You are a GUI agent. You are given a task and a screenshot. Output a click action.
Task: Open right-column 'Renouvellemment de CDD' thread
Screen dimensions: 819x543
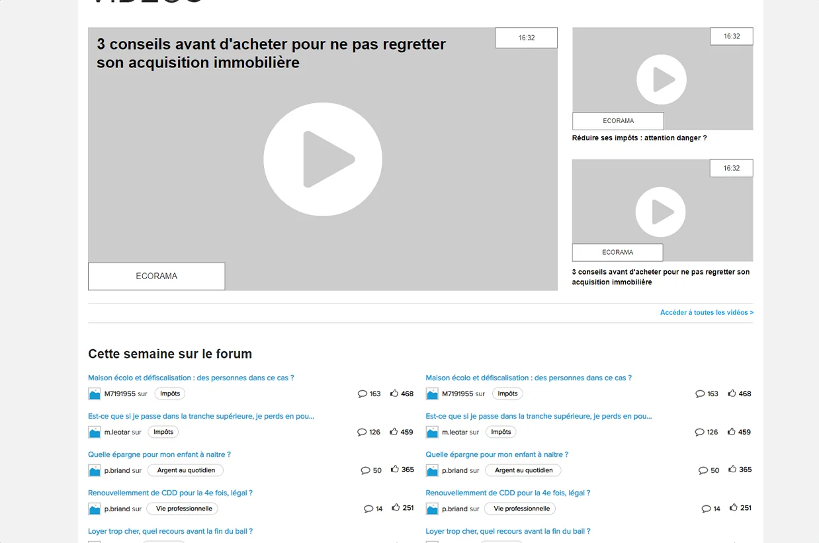tap(508, 493)
